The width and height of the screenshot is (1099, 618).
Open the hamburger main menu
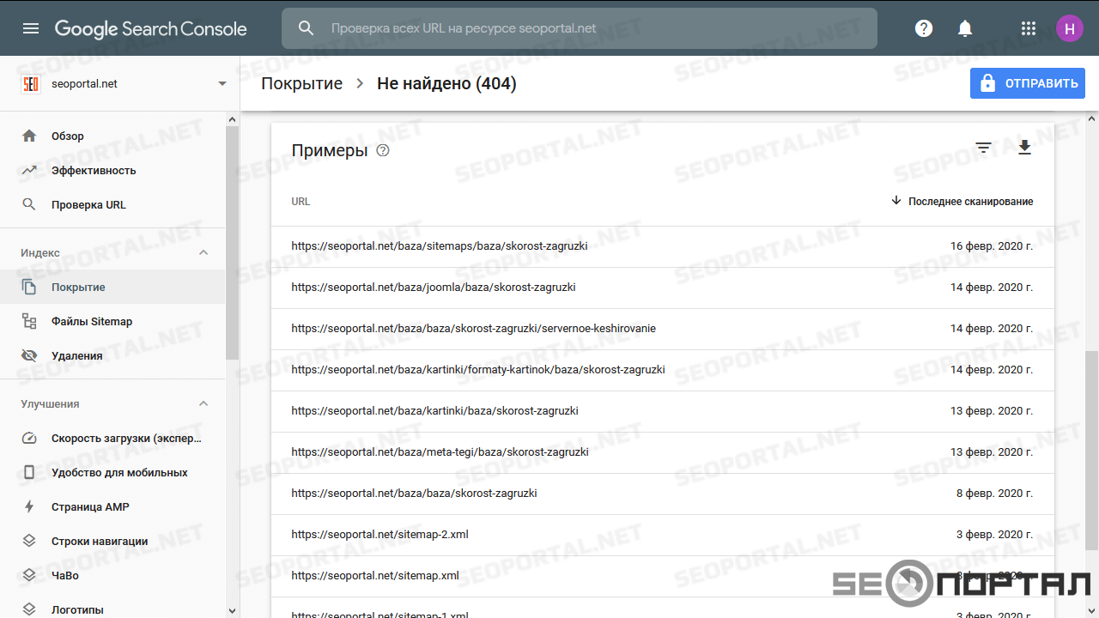(31, 28)
